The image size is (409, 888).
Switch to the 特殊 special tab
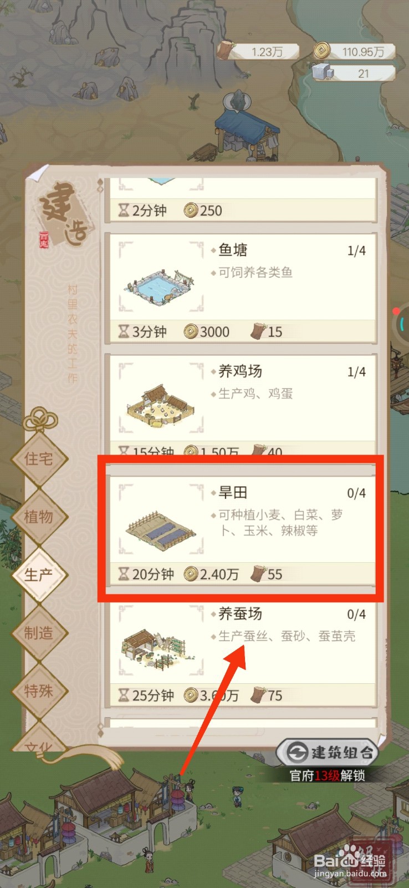(39, 691)
